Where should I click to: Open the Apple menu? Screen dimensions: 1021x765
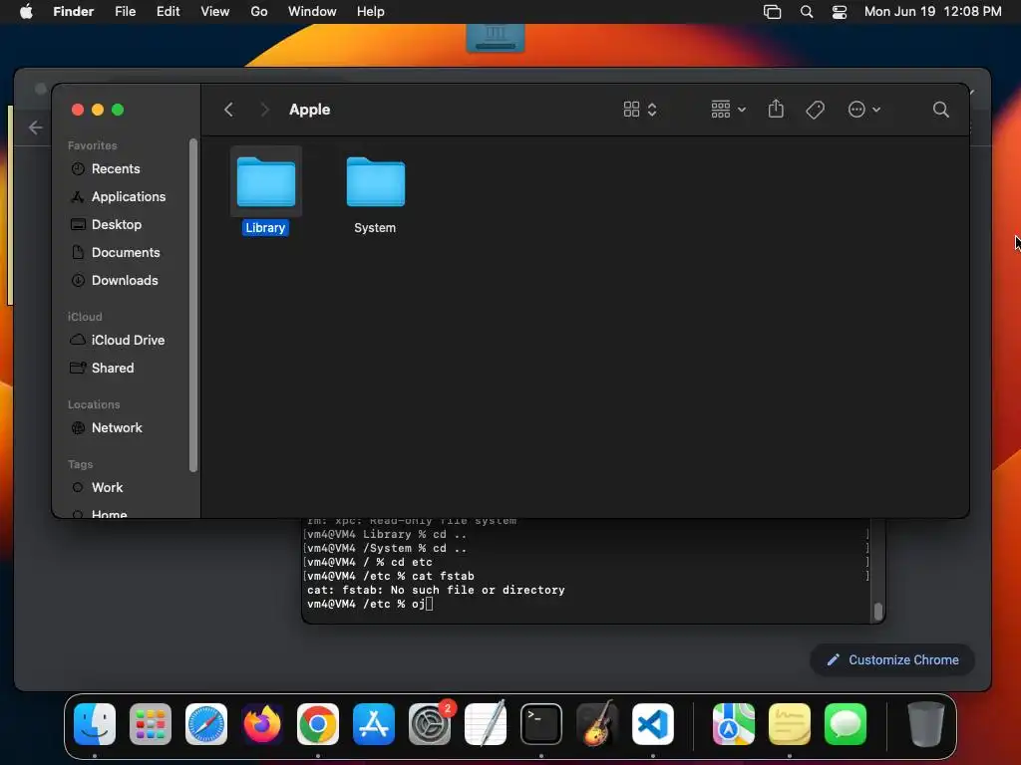tap(26, 11)
